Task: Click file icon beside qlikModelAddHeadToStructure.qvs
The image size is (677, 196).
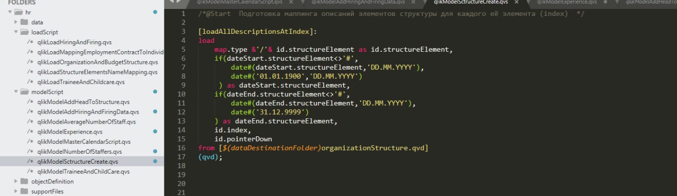Action: 30,102
